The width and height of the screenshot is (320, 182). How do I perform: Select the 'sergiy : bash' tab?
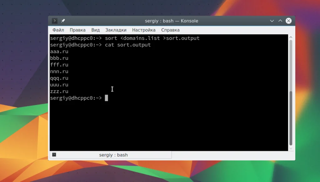tap(111, 155)
